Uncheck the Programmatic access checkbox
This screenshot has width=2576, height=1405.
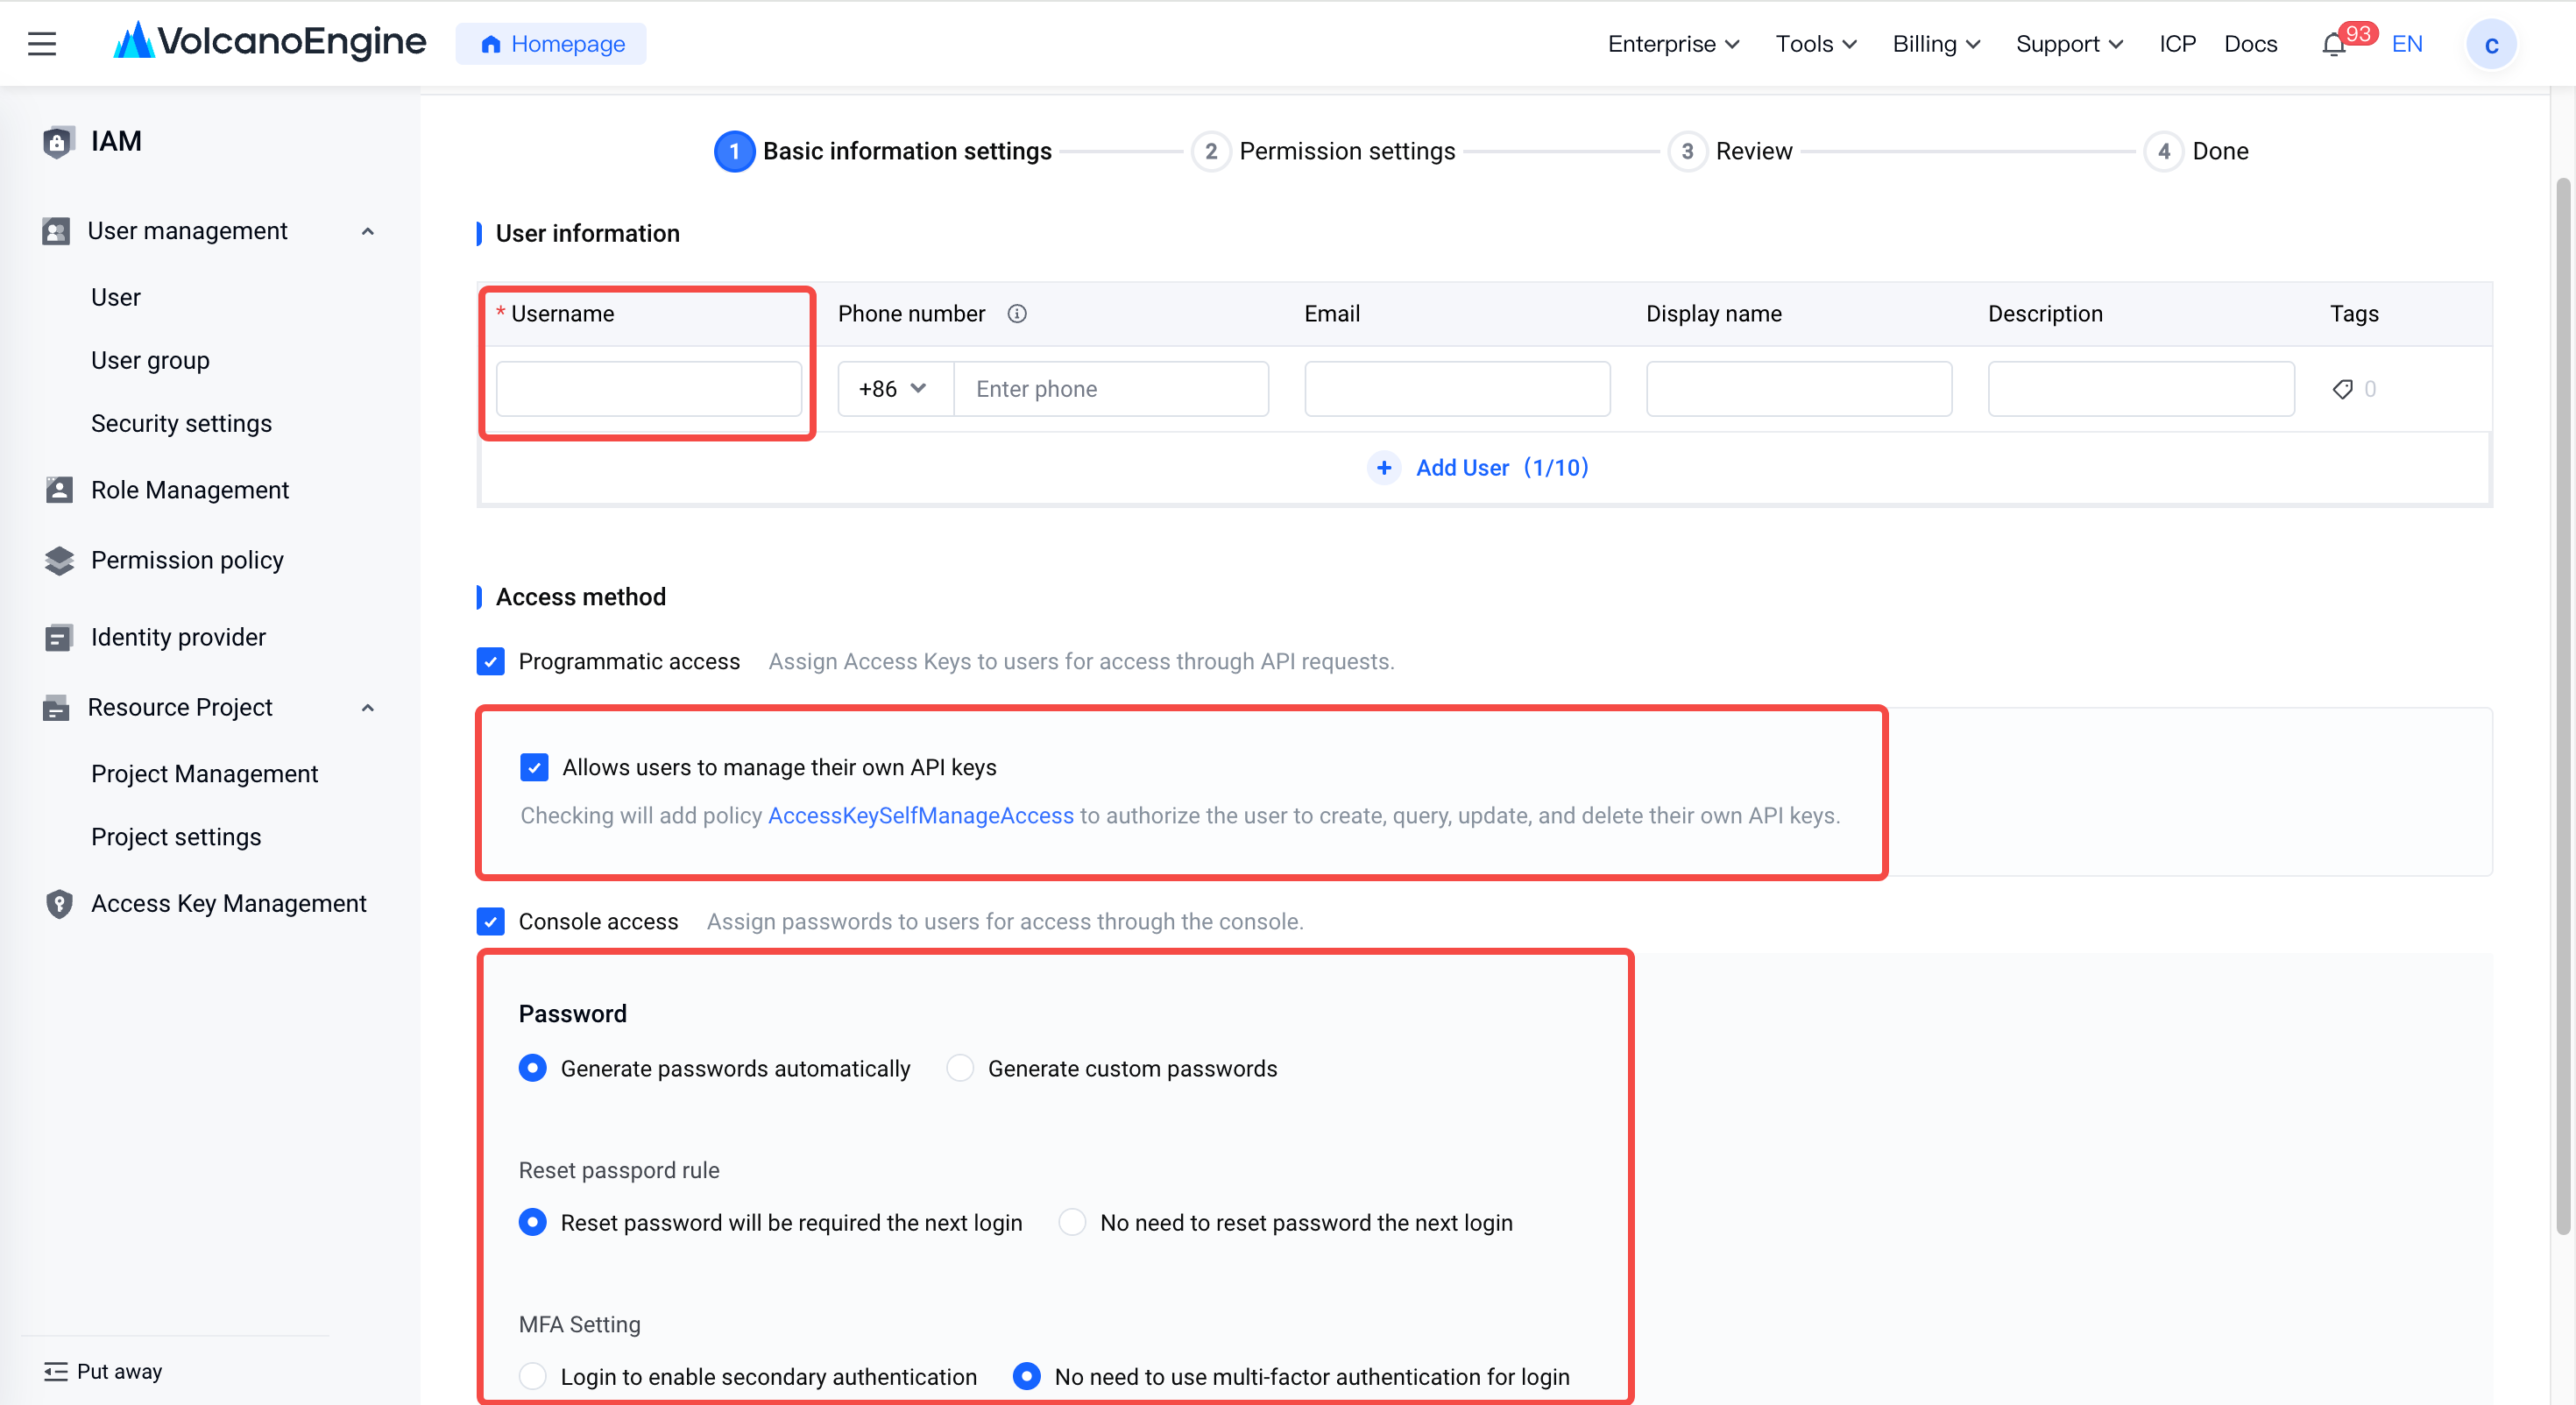[490, 662]
